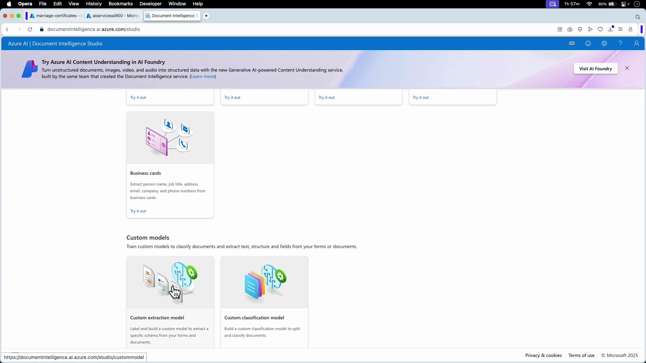Click the search tabs magnifier icon

coord(638,17)
